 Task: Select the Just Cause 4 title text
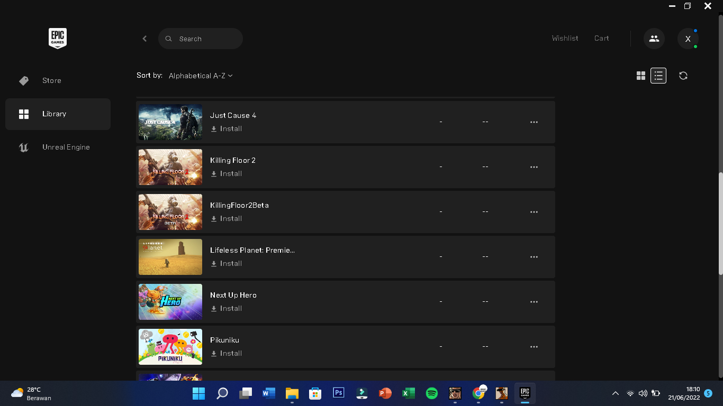click(x=233, y=115)
